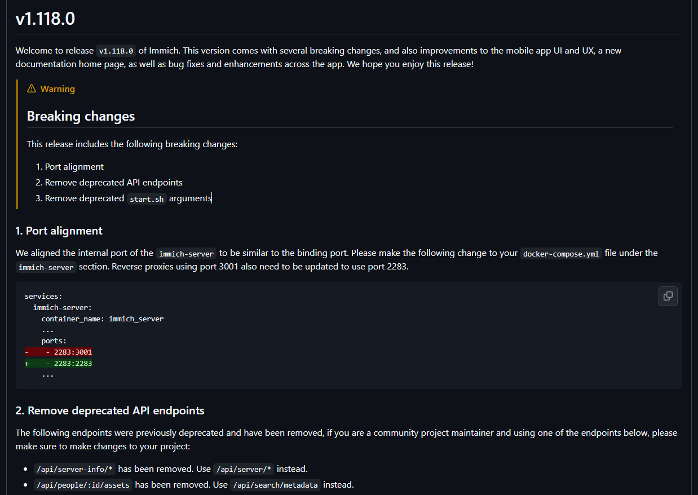Image resolution: width=698 pixels, height=495 pixels.
Task: Click the container_name: immich_server code line
Action: pos(103,319)
